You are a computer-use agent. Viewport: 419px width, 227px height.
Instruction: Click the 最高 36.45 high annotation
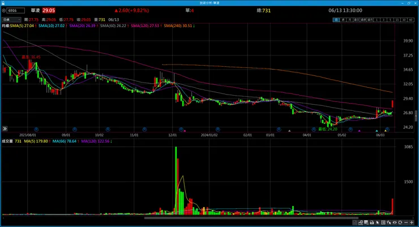(31, 57)
